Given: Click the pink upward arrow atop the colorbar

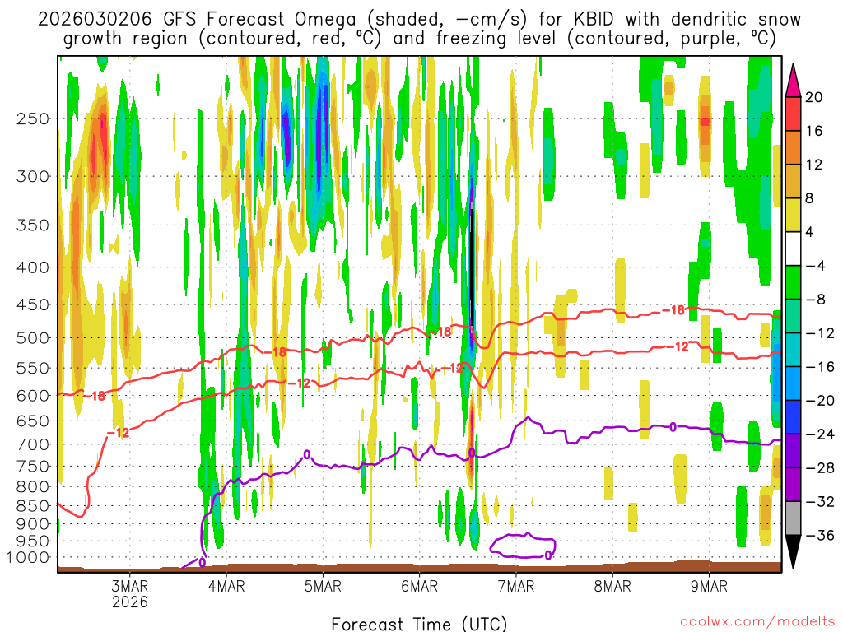Looking at the screenshot, I should [793, 81].
